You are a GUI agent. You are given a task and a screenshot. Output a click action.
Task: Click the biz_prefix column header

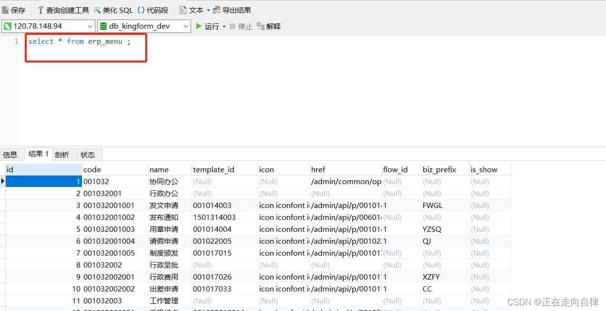[439, 169]
